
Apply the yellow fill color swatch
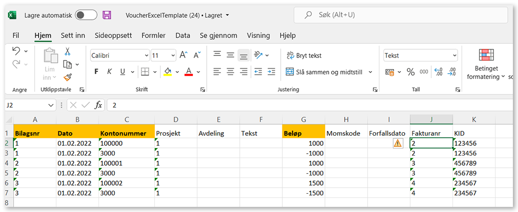coord(168,72)
